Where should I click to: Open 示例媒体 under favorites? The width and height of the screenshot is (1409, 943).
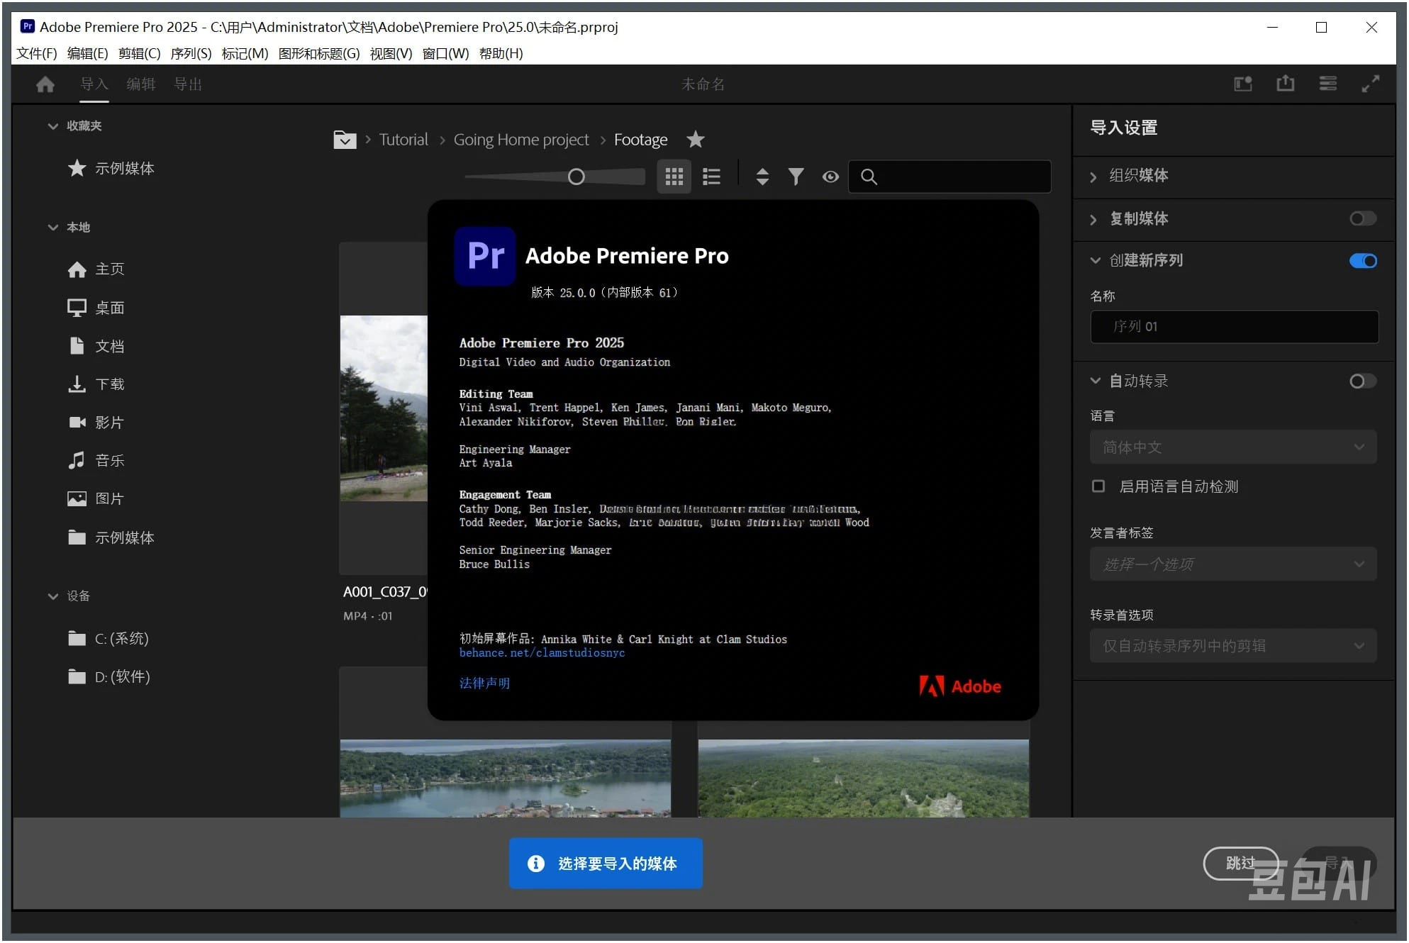coord(111,168)
